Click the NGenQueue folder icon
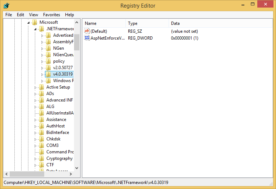276x189 pixels. point(48,55)
